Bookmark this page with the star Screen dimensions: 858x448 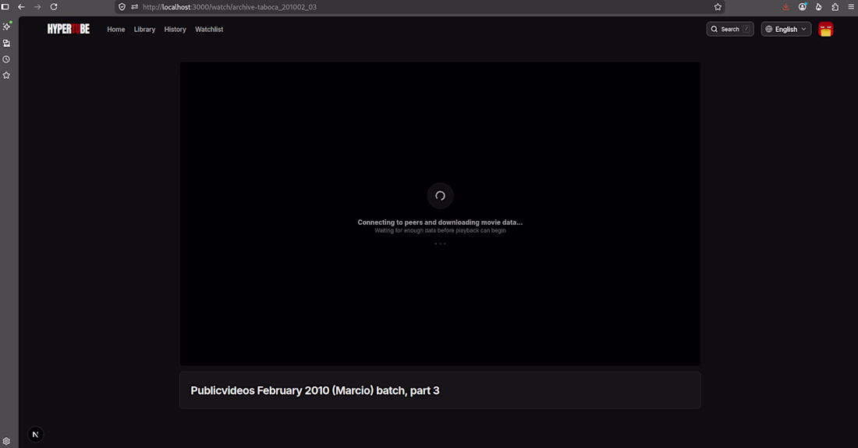(x=718, y=7)
